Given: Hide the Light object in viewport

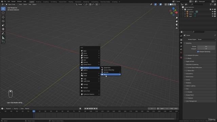Looking at the screenshot, I should coord(213,16).
